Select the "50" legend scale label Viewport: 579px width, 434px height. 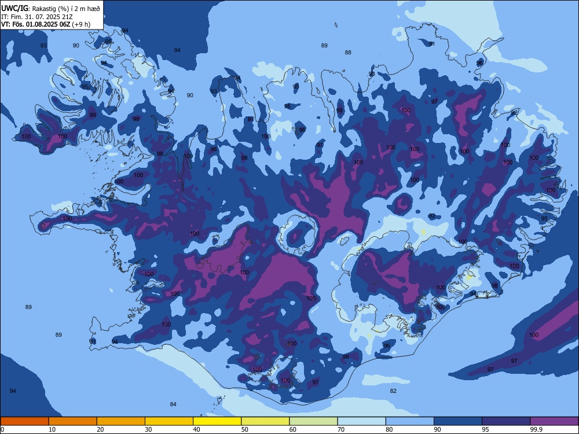(x=245, y=429)
